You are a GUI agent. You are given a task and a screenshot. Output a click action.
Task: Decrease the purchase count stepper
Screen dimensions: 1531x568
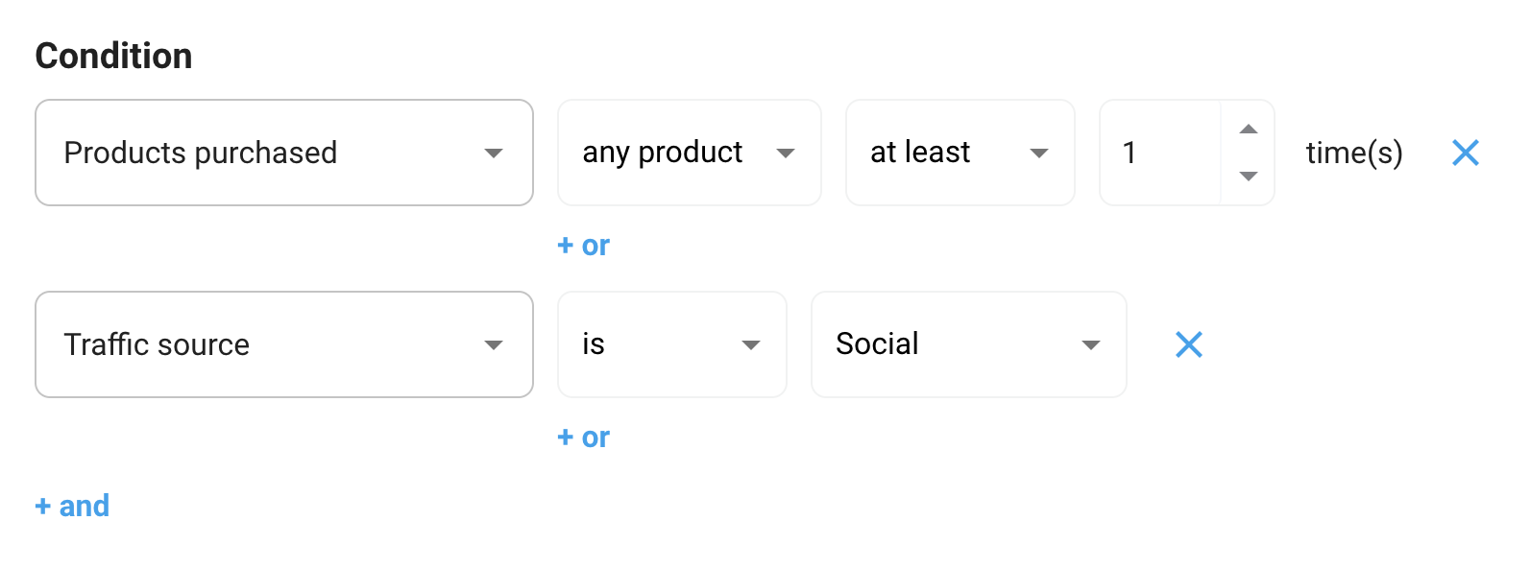pyautogui.click(x=1248, y=176)
